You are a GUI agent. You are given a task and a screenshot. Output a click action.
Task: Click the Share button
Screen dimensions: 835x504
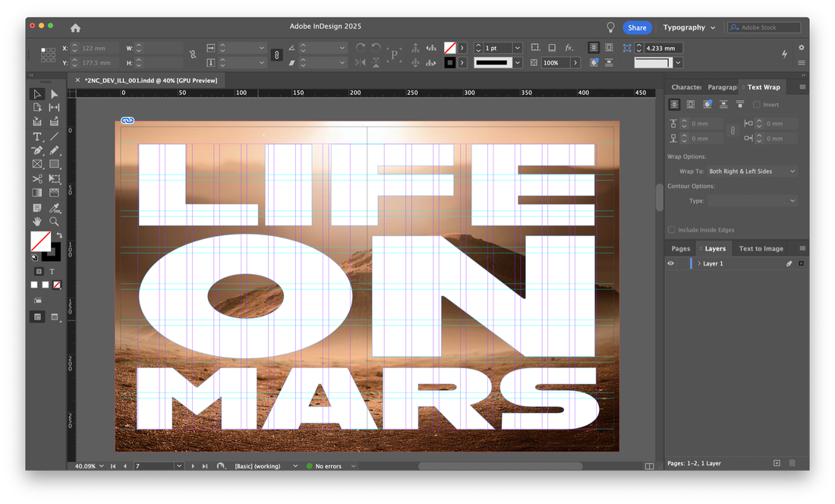pos(637,27)
